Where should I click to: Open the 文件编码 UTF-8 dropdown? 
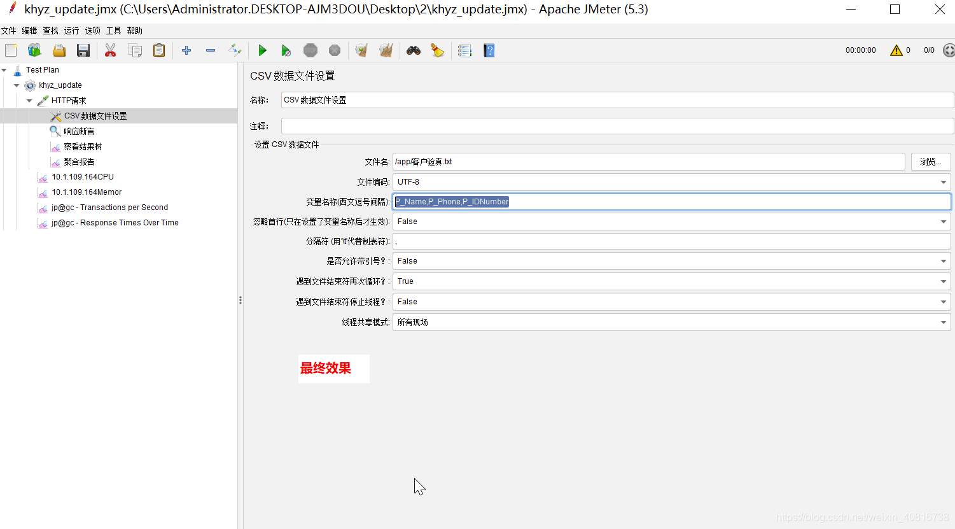pos(672,182)
